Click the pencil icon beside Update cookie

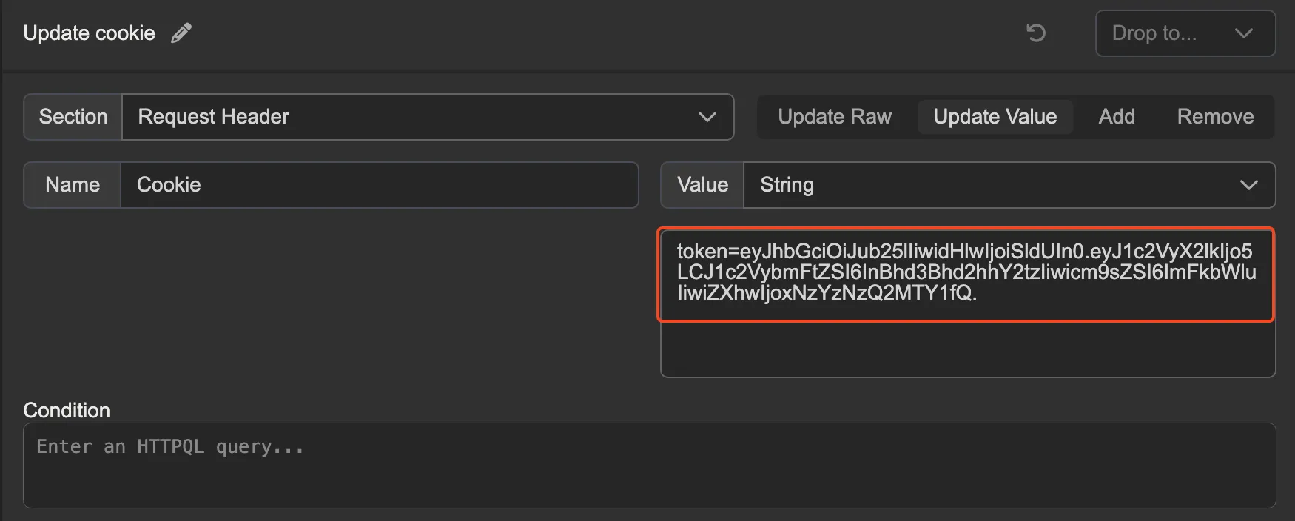pos(181,33)
